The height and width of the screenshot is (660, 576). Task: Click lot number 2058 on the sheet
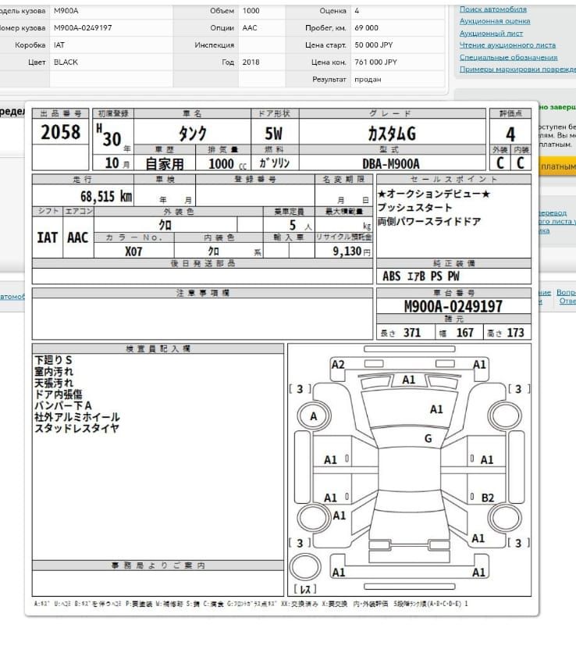tap(60, 132)
